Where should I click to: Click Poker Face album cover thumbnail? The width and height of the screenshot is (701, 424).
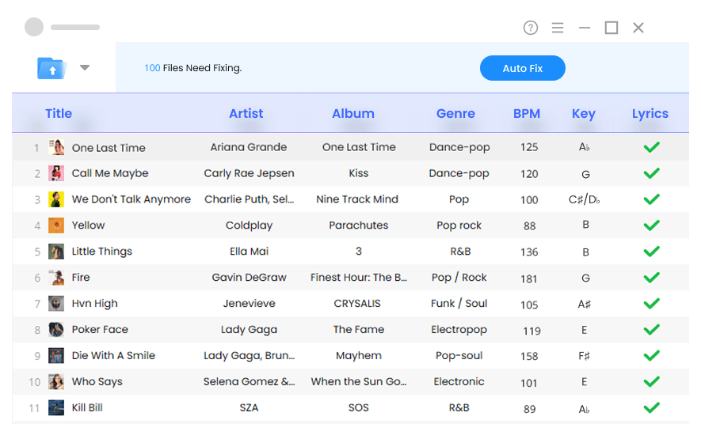pyautogui.click(x=56, y=329)
